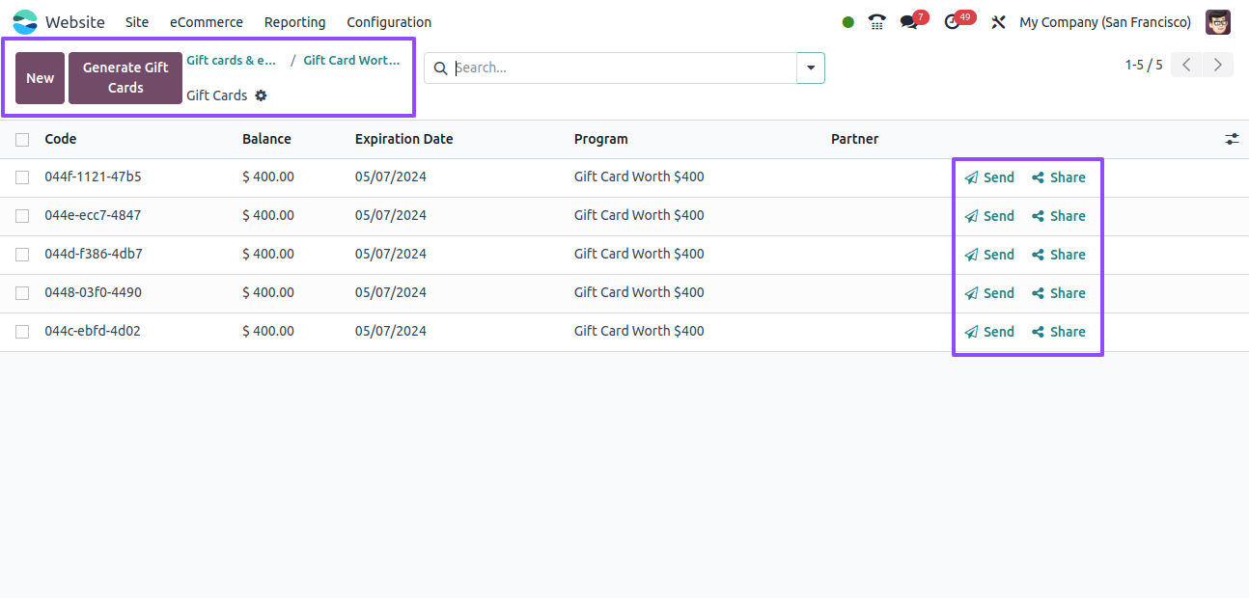The height and width of the screenshot is (598, 1249).
Task: Click $ 400.00 balance of 044f-1121-47b5
Action: tap(268, 177)
